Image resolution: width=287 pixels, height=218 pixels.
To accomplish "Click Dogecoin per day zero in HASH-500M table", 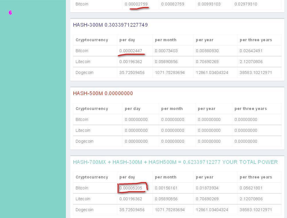I will 136,141.
